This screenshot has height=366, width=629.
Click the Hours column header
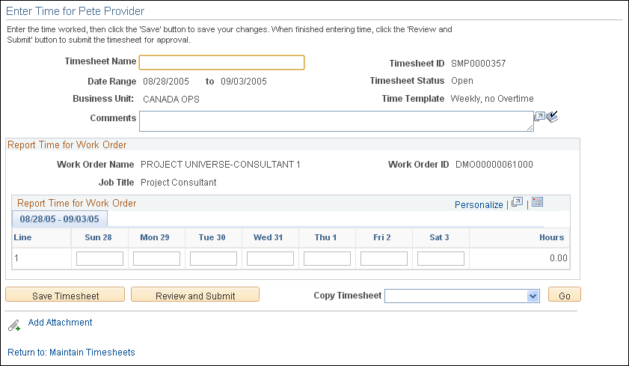551,237
